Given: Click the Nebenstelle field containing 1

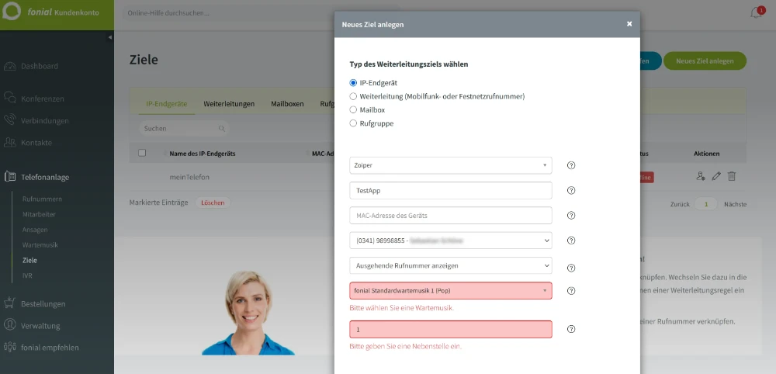Looking at the screenshot, I should coord(451,329).
